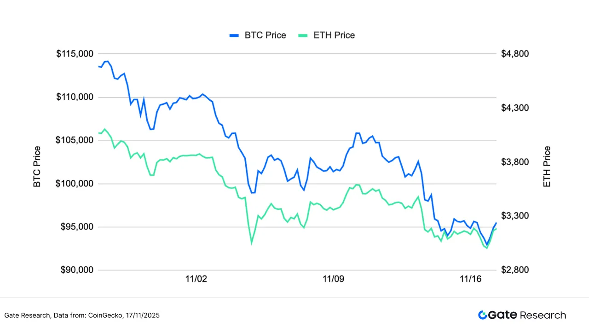Screen dimensions: 589x333
Task: Select the $4,800 right axis label
Action: pos(515,54)
